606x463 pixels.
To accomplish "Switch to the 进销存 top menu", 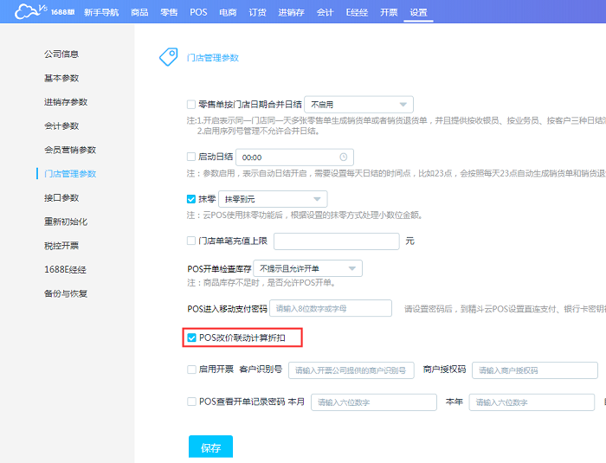I will coord(290,12).
